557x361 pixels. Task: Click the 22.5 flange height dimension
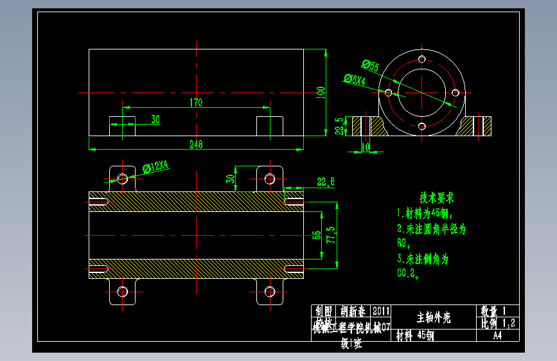[x=340, y=126]
